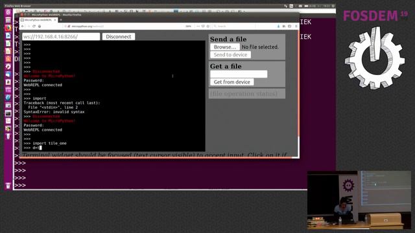Open LibreOffice Writer from launcher
Screen dimensions: 415x233
pyautogui.click(x=8, y=36)
